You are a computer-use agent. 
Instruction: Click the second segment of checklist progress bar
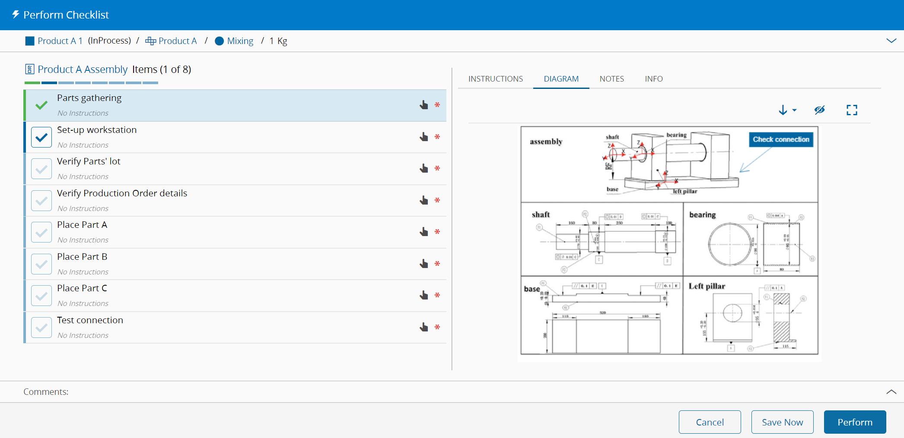[49, 83]
